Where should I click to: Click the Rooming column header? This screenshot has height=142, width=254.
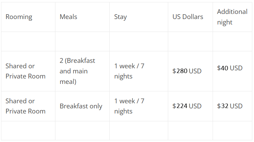[28, 17]
